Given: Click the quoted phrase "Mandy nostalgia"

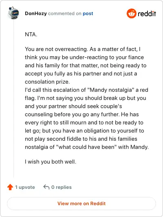Looking at the screenshot, I should pos(111,90).
